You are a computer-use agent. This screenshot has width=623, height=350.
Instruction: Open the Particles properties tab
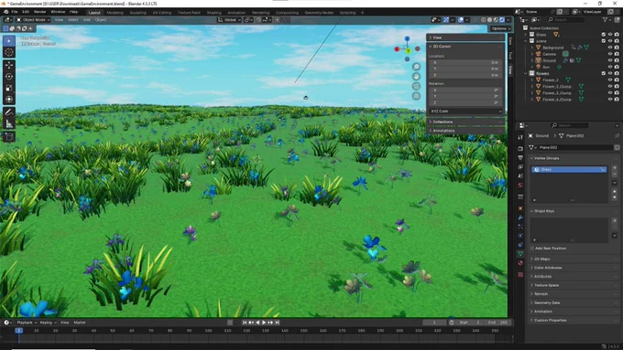point(520,227)
